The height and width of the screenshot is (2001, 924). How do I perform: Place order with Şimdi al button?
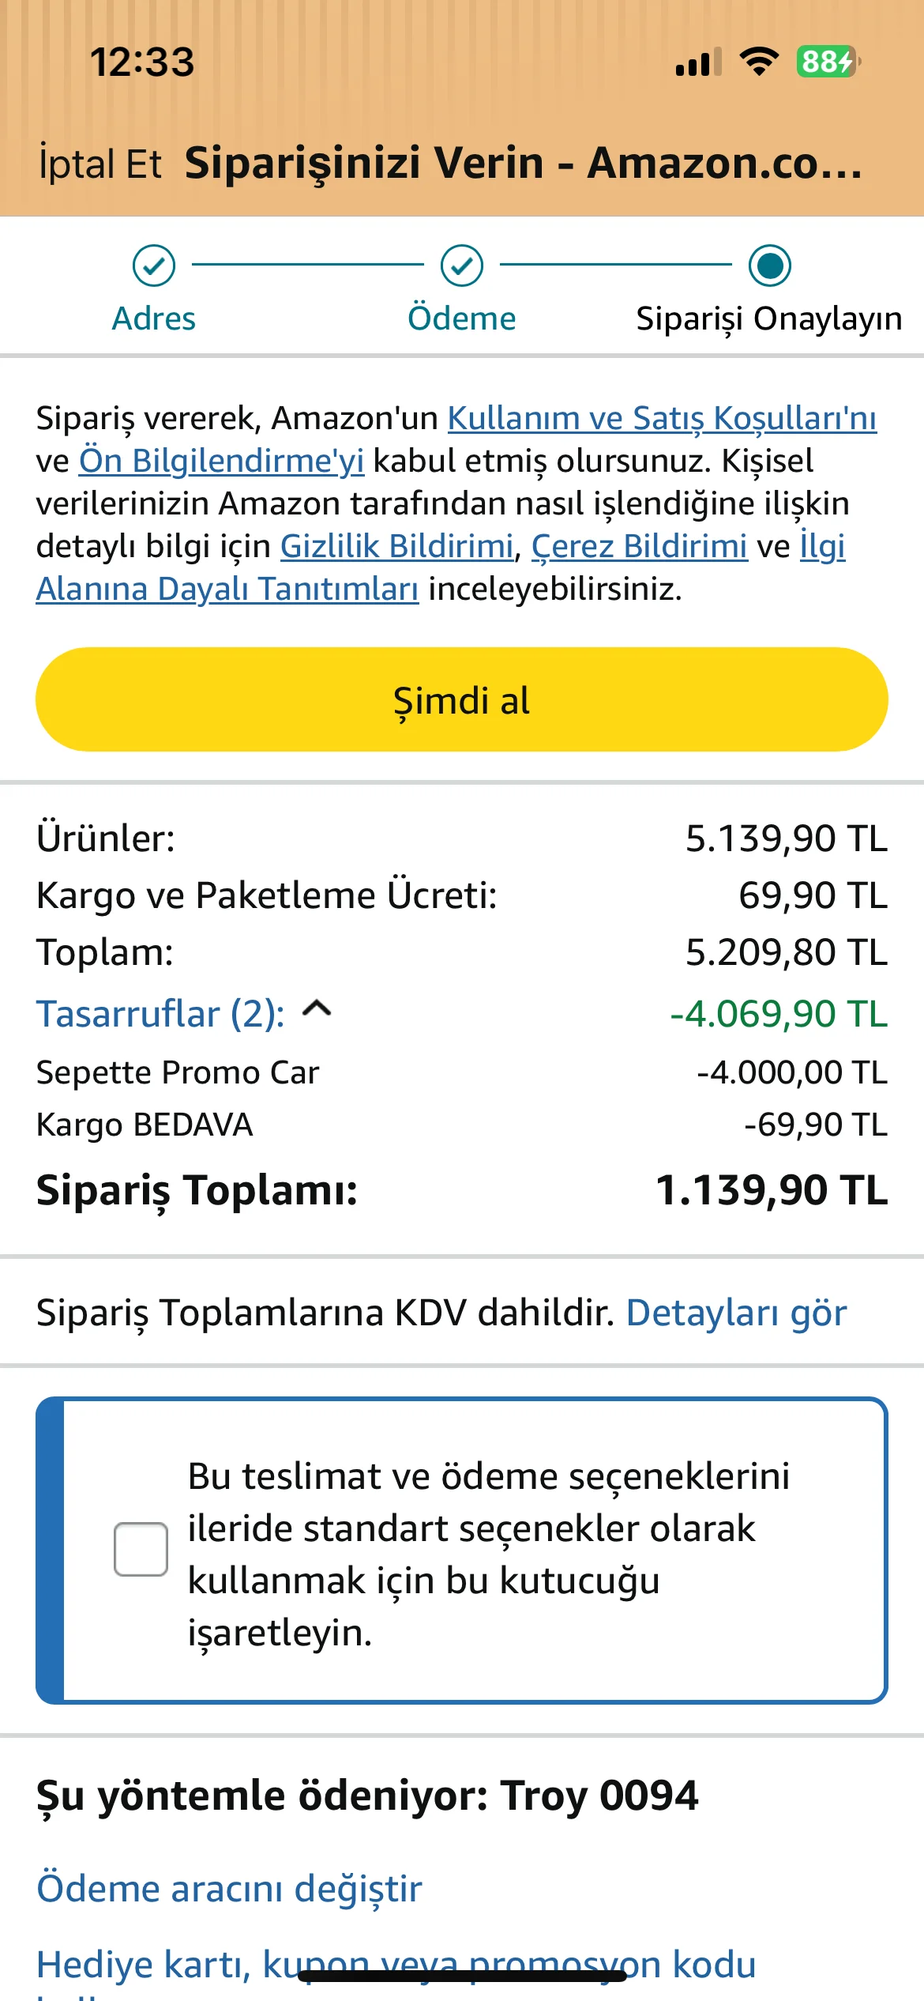462,699
